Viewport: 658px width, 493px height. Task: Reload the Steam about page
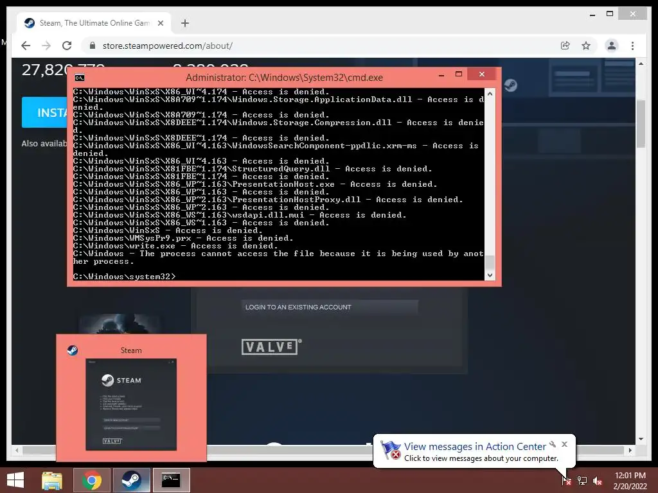[67, 46]
